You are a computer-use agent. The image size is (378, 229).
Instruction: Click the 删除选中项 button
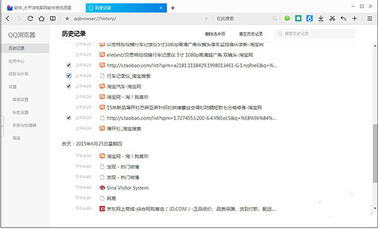pos(215,34)
